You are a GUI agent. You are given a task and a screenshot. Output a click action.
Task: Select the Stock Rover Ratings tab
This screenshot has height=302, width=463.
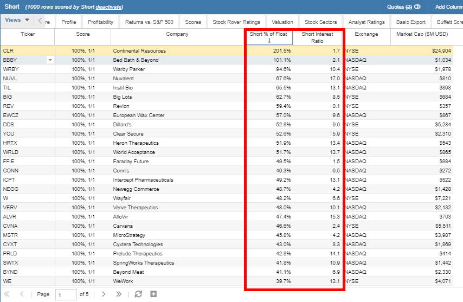click(x=236, y=22)
